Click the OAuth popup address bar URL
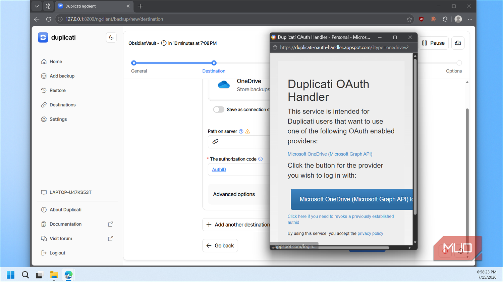This screenshot has width=503, height=282. tap(344, 47)
